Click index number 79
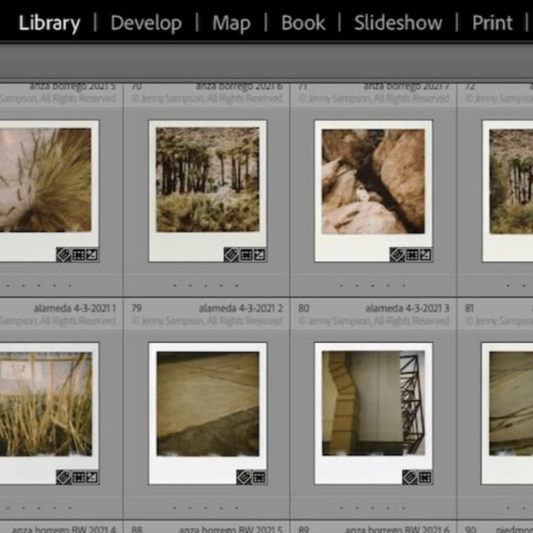This screenshot has width=533, height=533. point(137,308)
